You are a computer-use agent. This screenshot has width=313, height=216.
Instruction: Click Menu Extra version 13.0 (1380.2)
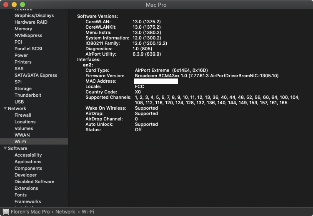pyautogui.click(x=147, y=32)
